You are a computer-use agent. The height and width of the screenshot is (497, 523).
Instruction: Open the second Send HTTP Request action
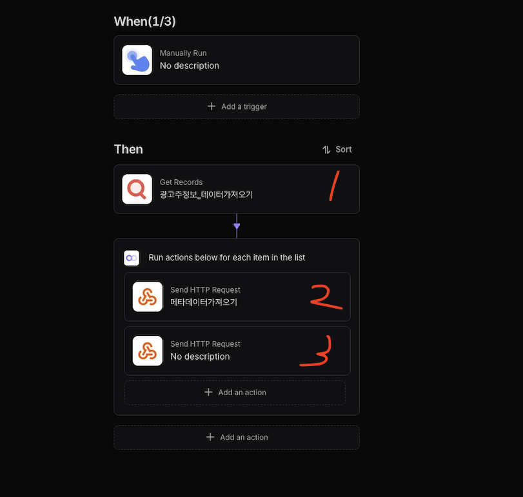tap(237, 351)
